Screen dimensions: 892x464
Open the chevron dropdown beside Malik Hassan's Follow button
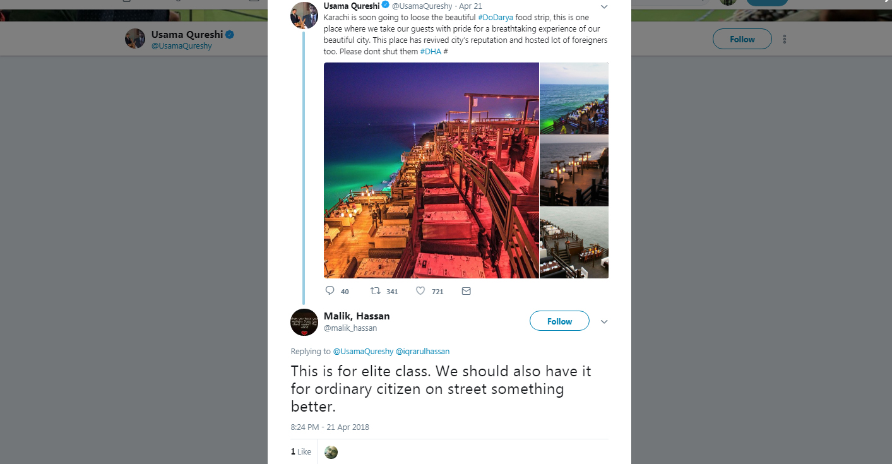[604, 322]
